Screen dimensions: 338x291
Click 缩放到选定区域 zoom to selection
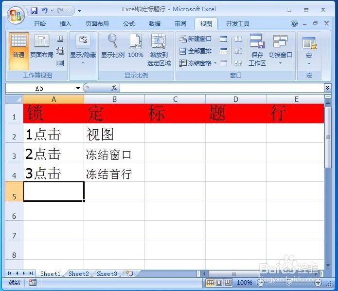pos(159,51)
